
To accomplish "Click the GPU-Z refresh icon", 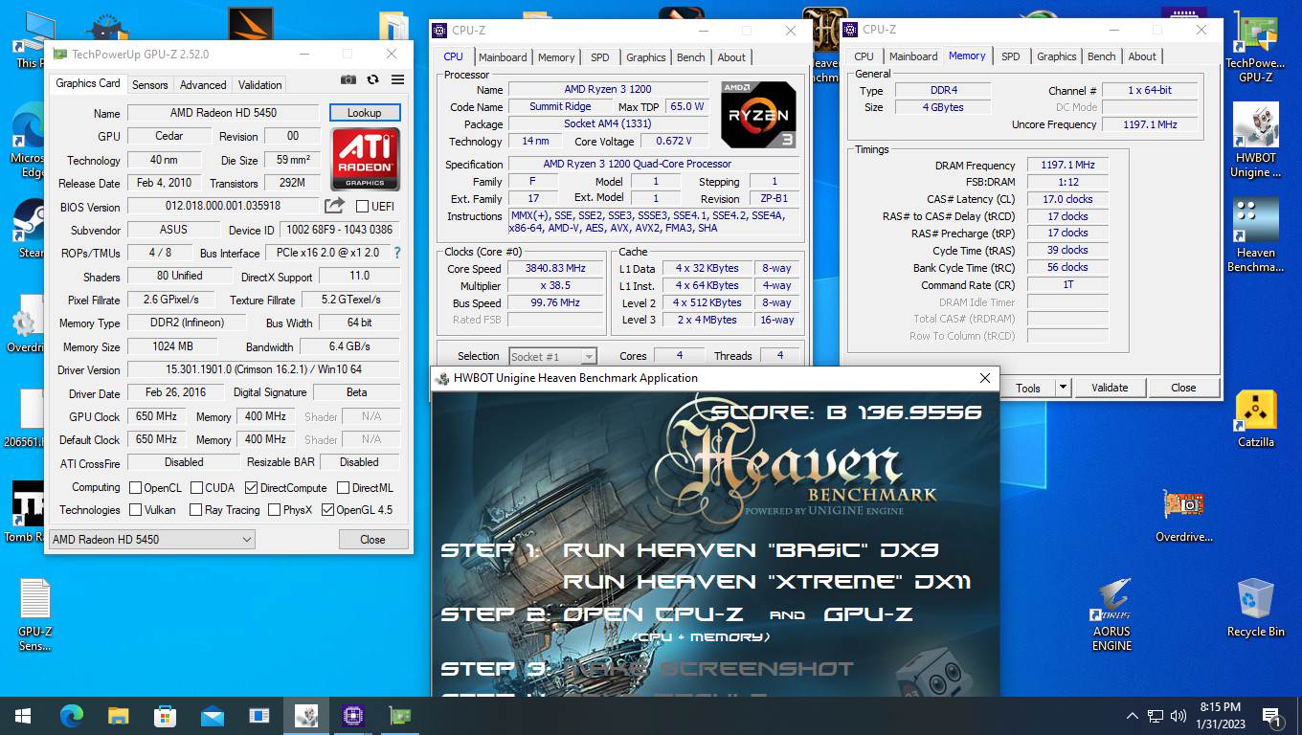I will [372, 80].
